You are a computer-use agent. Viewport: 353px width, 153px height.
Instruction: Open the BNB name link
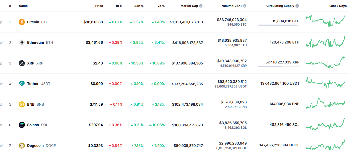point(35,104)
